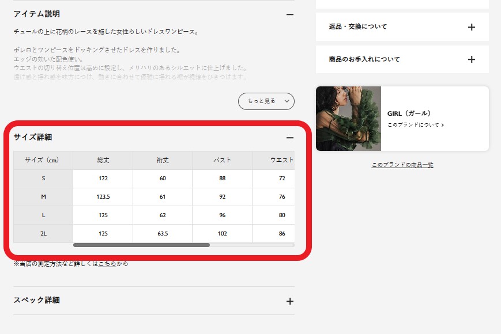501x334 pixels.
Task: Click the 60 sleeve length cell
Action: click(163, 179)
